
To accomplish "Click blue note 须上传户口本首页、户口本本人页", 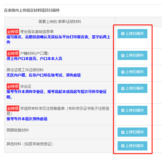I will point(34,59).
